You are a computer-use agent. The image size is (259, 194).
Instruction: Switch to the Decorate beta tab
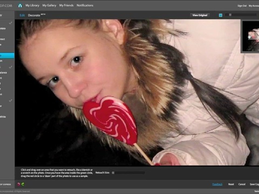tap(36, 15)
